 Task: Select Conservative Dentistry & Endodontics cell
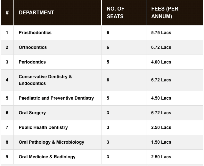(45, 80)
